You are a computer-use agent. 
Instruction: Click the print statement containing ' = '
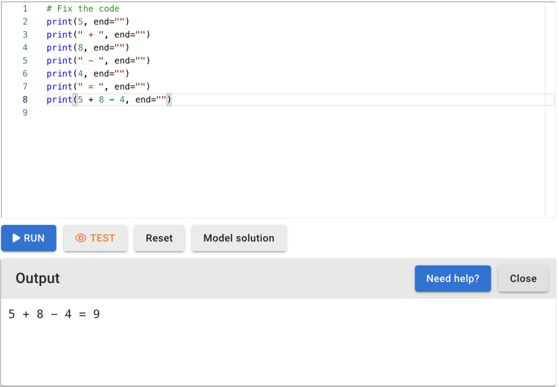point(97,86)
